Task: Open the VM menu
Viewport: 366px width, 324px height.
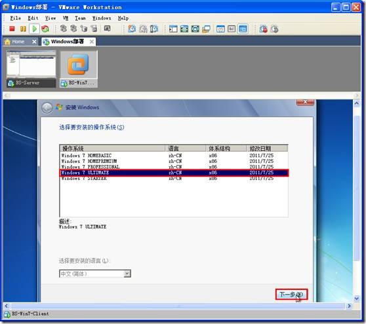Action: pyautogui.click(x=66, y=18)
